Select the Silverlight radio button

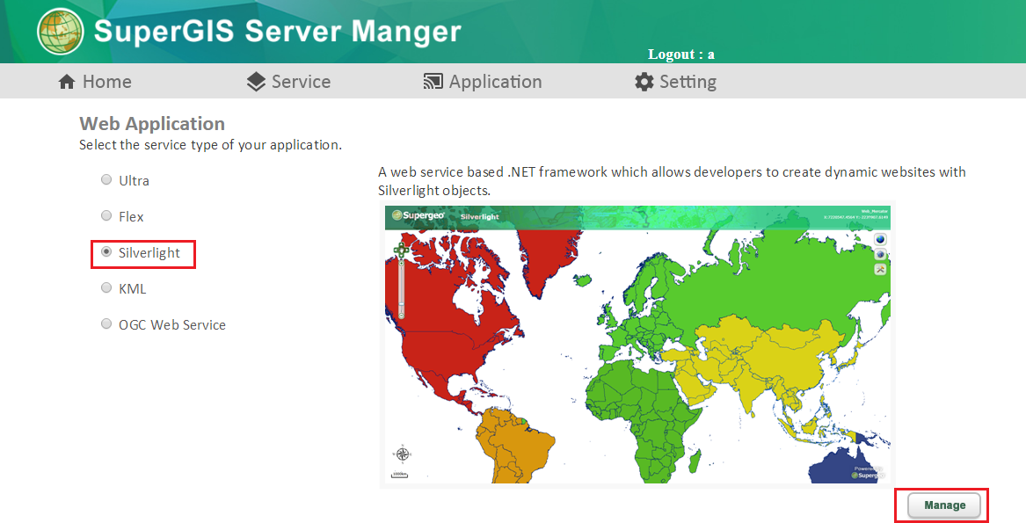[106, 252]
